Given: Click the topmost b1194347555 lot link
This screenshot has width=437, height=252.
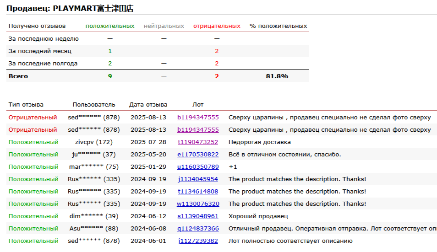Looking at the screenshot, I should click(x=198, y=118).
